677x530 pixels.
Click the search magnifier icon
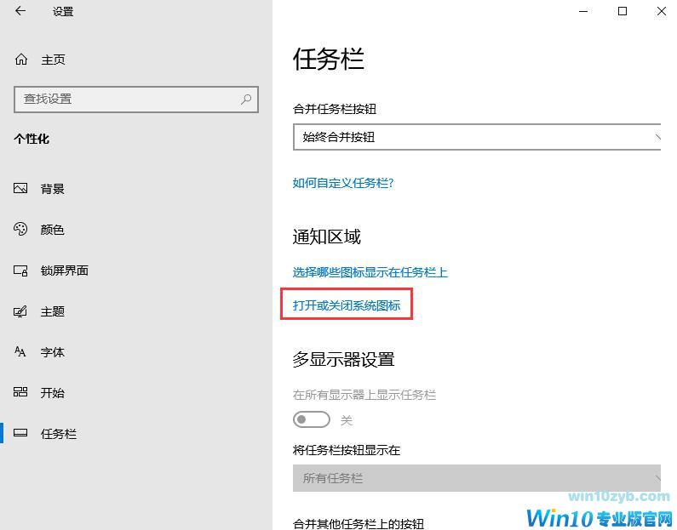246,100
